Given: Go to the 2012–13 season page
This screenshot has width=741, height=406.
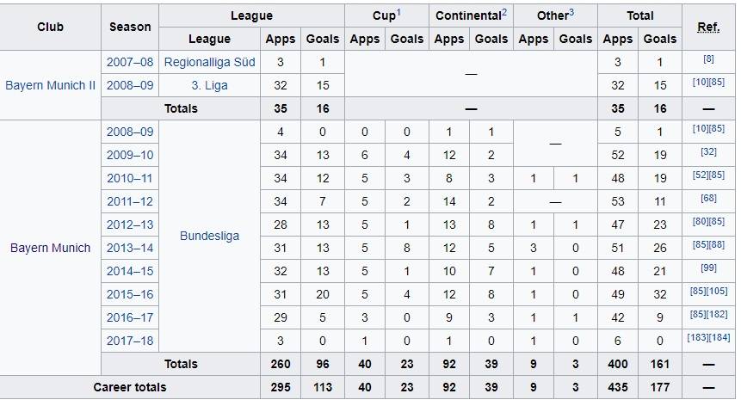Looking at the screenshot, I should pos(130,225).
